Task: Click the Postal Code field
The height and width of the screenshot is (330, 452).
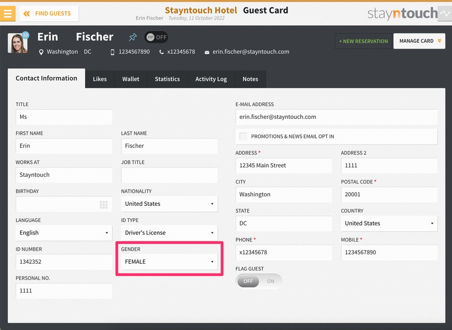Action: [x=389, y=194]
